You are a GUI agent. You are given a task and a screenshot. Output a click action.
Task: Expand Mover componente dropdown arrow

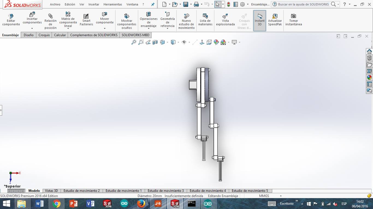105,28
